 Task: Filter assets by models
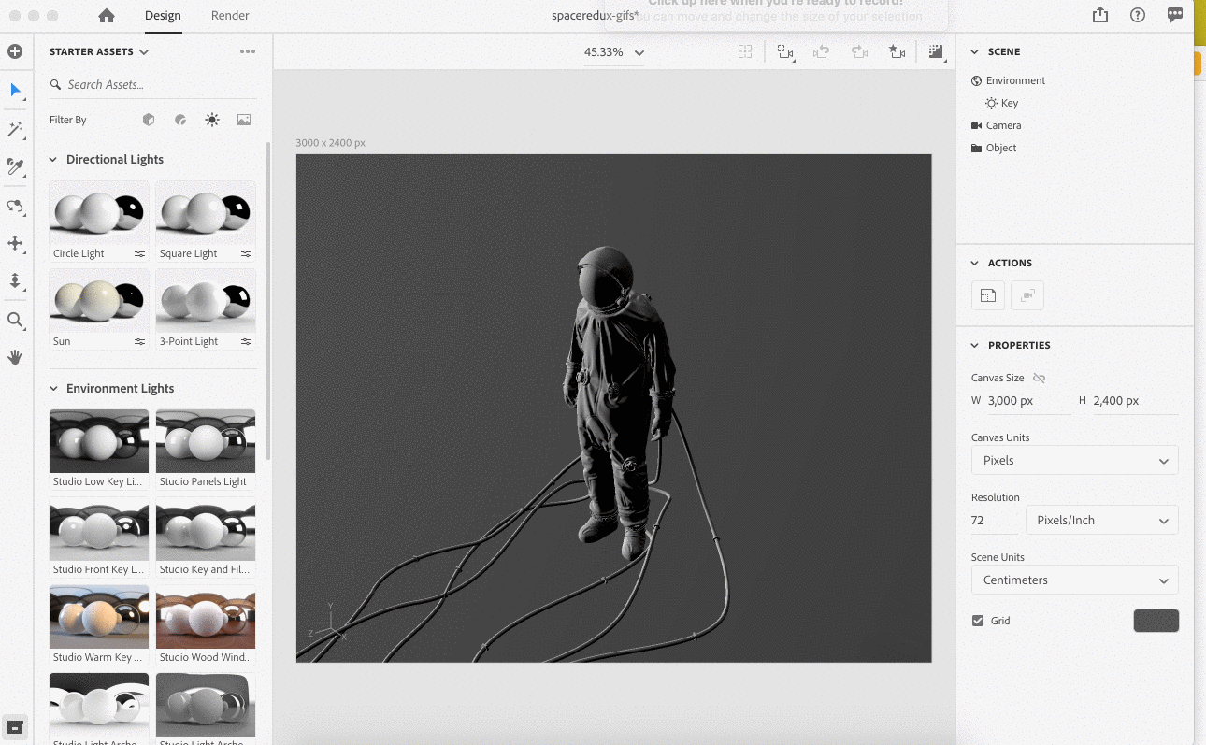(x=149, y=120)
